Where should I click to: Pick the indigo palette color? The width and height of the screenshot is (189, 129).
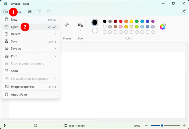(x=148, y=21)
